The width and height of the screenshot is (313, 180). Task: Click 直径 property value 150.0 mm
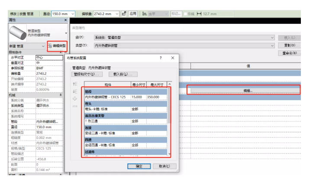coord(49,127)
